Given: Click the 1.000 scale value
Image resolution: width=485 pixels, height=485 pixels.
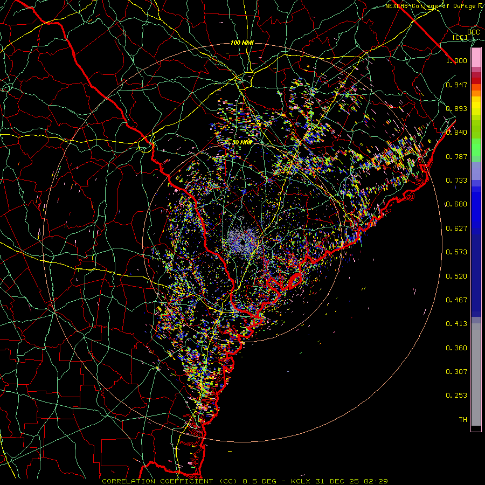Looking at the screenshot, I should click(456, 60).
